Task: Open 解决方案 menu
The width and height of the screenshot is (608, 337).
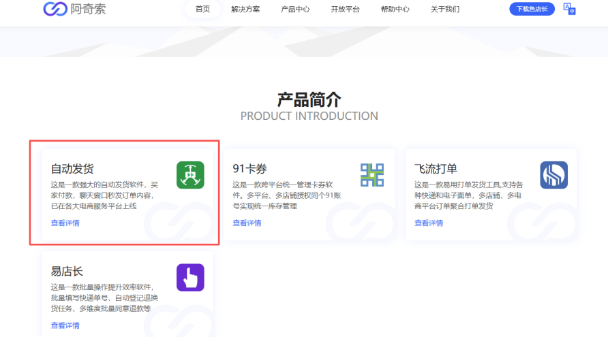Action: click(x=245, y=9)
